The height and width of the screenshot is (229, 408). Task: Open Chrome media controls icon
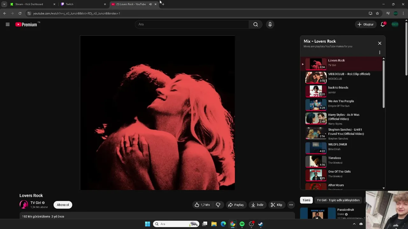tap(388, 13)
